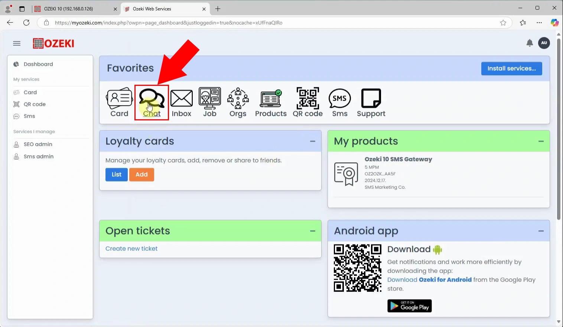Select Sms admin in the sidebar
This screenshot has width=563, height=327.
(x=39, y=156)
